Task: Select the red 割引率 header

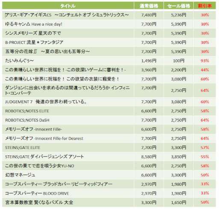Action: [x=205, y=6]
